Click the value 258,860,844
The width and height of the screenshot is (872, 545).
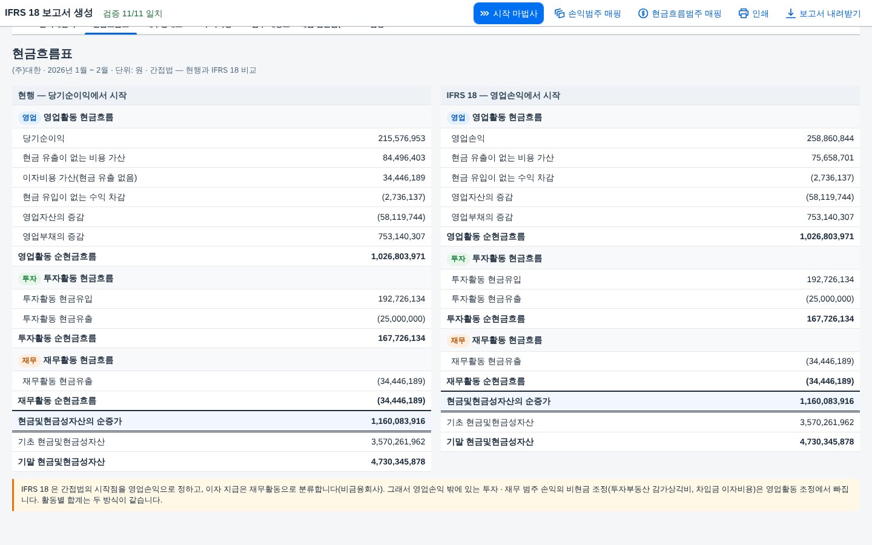click(830, 138)
